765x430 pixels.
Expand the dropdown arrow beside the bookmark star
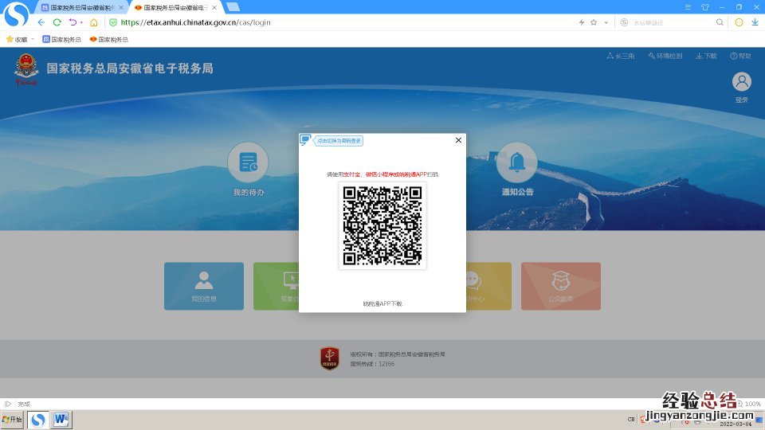pyautogui.click(x=606, y=22)
